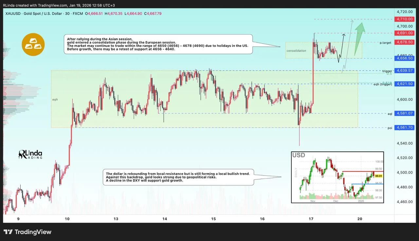419x241 pixels.
Task: Click the red 4,710.00 price label
Action: pos(405,19)
